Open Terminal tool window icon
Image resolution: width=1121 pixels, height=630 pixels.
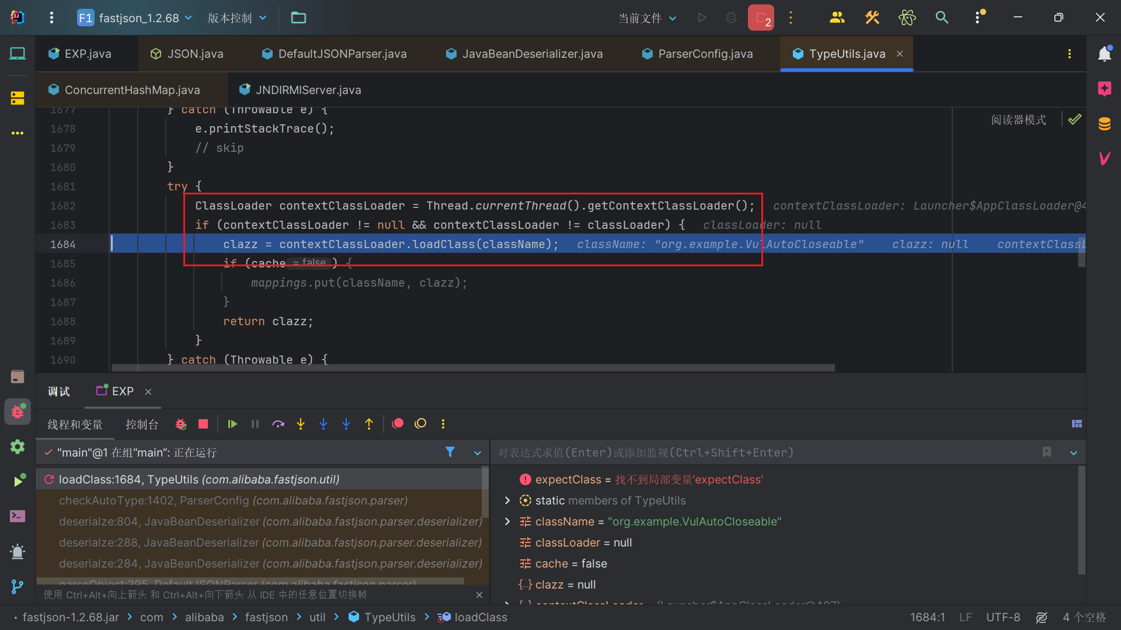point(18,516)
